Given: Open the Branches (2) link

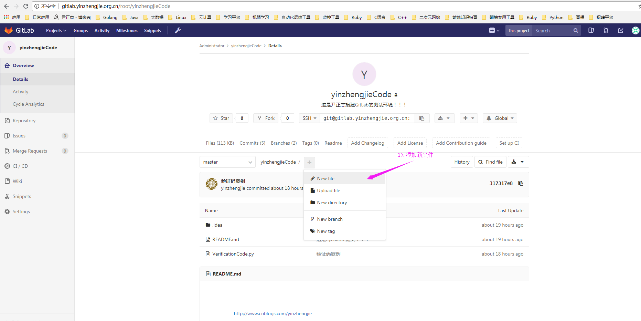Looking at the screenshot, I should [284, 143].
